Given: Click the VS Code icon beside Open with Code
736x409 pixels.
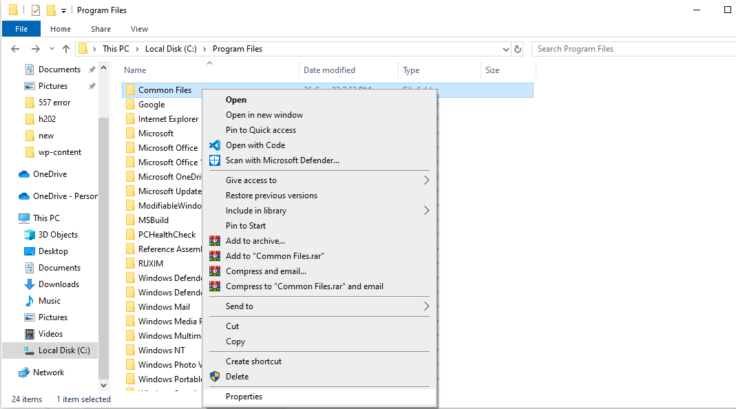Looking at the screenshot, I should point(215,145).
